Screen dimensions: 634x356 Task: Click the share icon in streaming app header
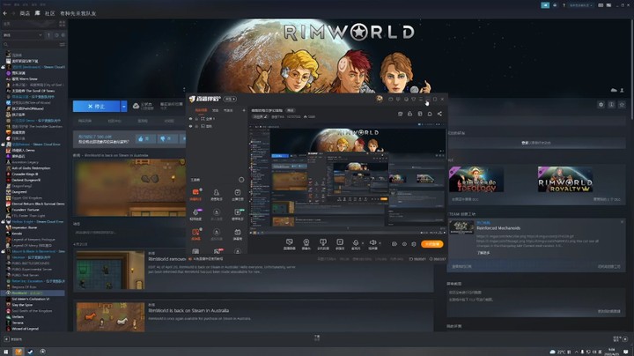(439, 114)
